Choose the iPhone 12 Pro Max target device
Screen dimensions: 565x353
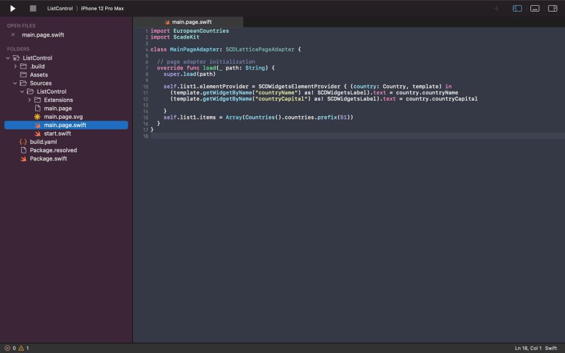pos(102,8)
